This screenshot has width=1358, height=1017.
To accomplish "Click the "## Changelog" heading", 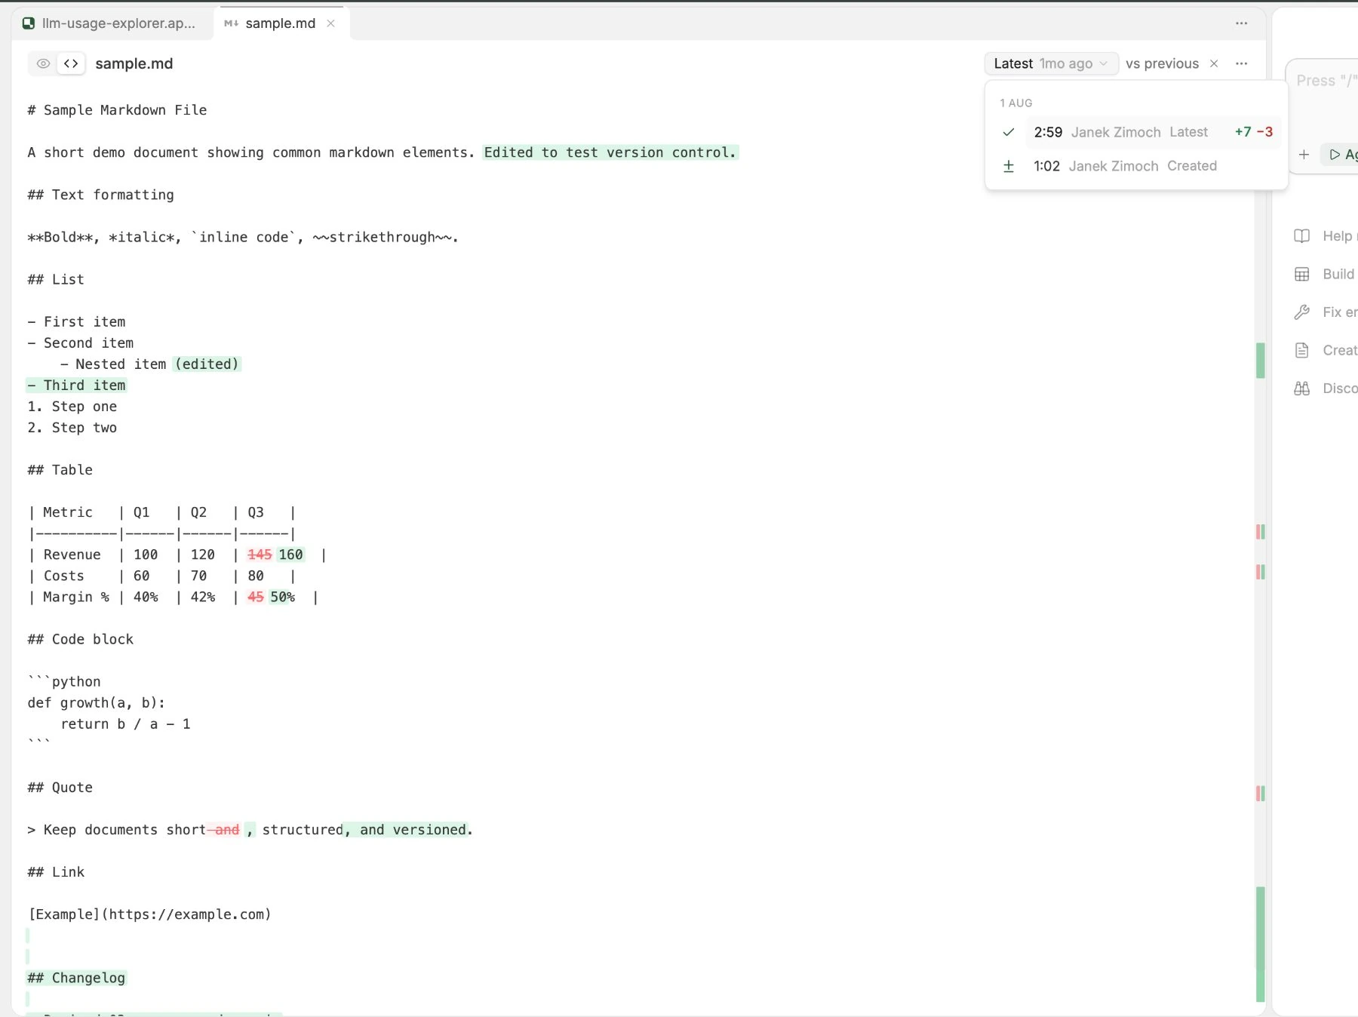I will click(76, 978).
